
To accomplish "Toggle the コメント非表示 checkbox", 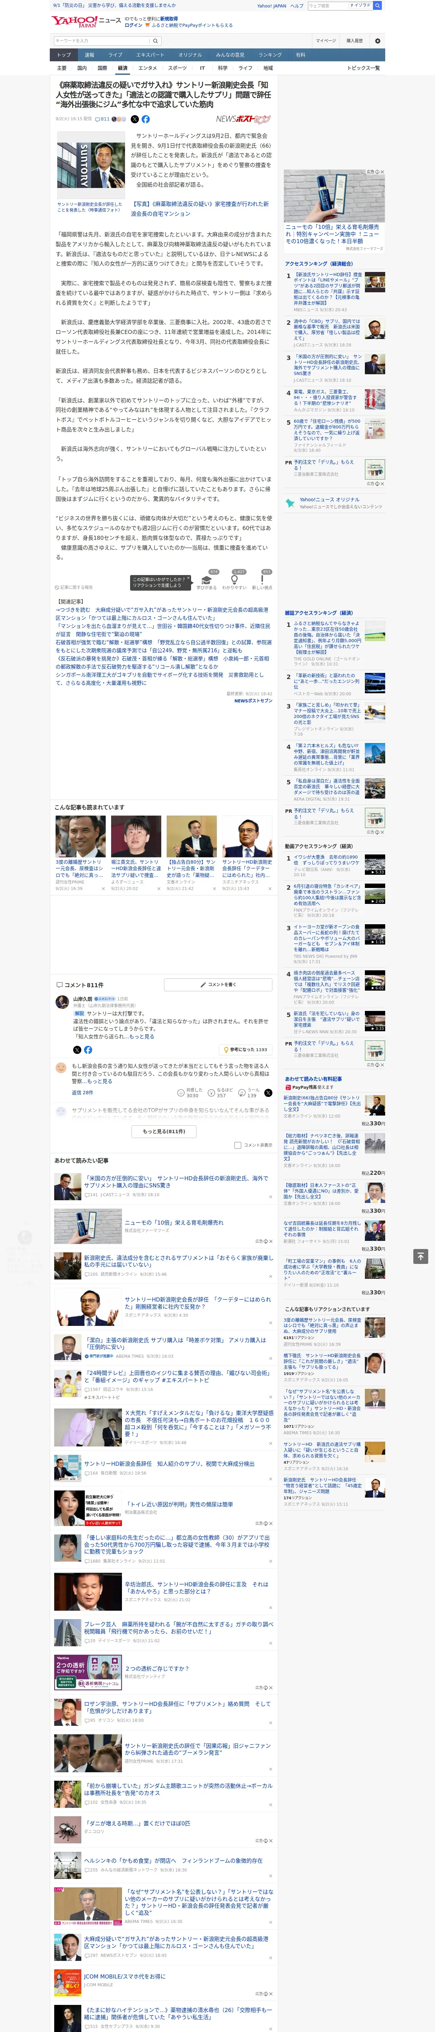I will [237, 1145].
